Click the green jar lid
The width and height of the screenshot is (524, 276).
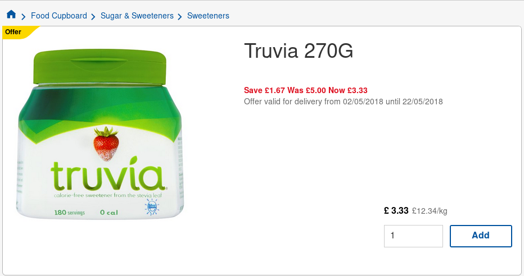(100, 67)
